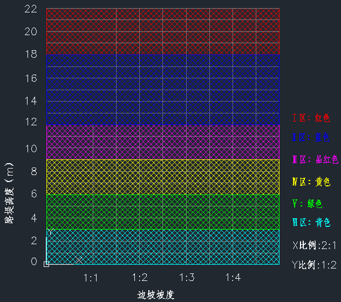The image size is (341, 302).
Task: Click the 1:1 slope tick label
Action: click(91, 278)
